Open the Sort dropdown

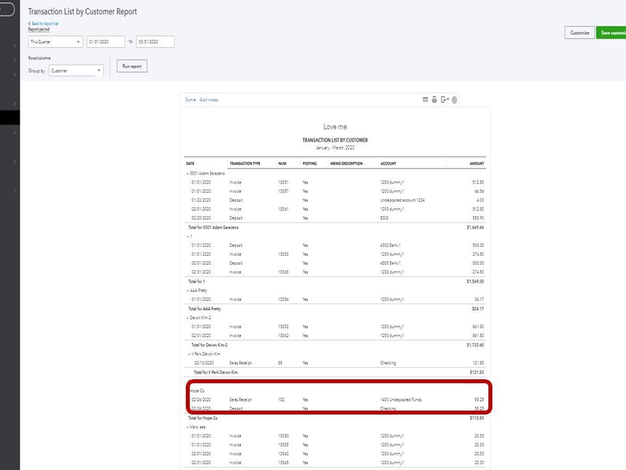(x=190, y=100)
